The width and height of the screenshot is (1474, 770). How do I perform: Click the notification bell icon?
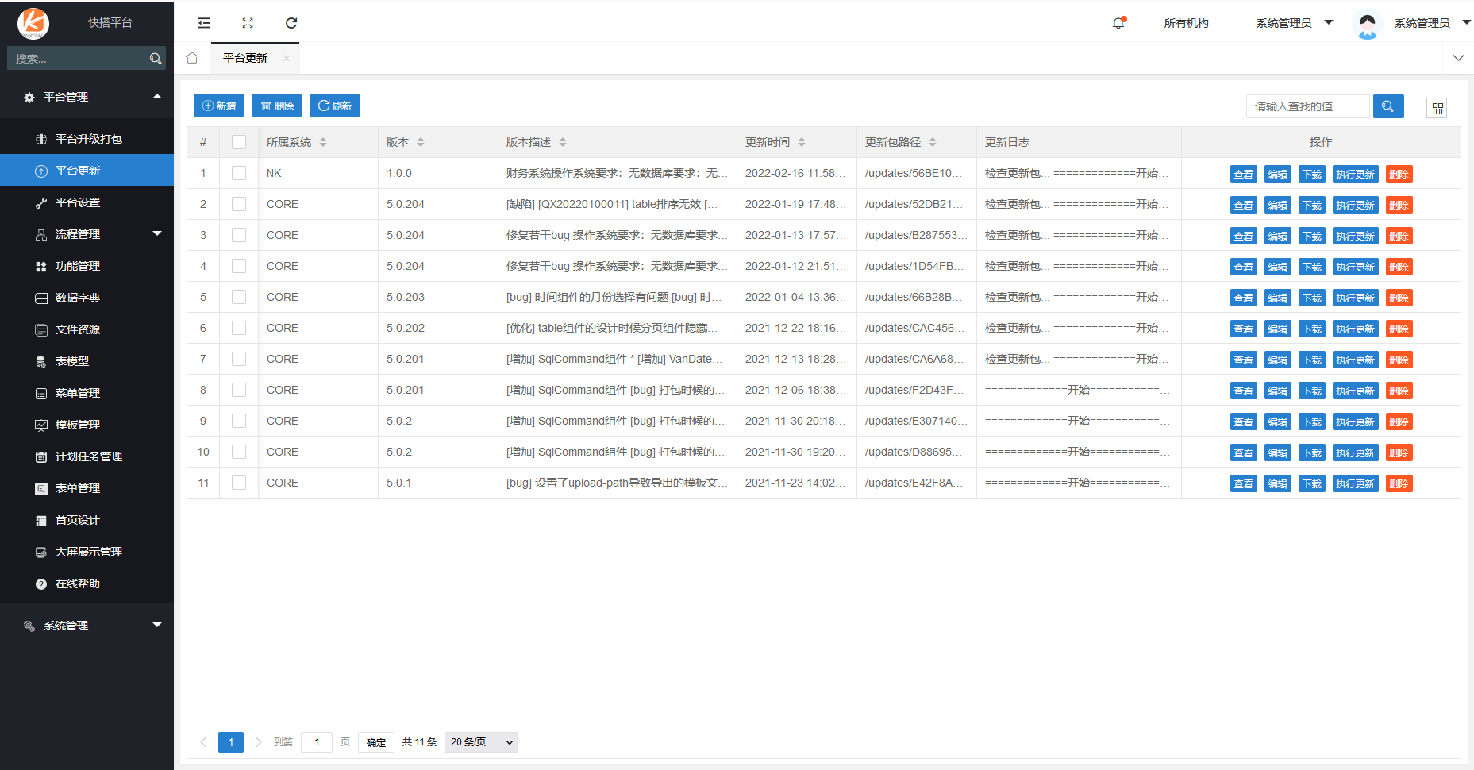click(x=1118, y=23)
